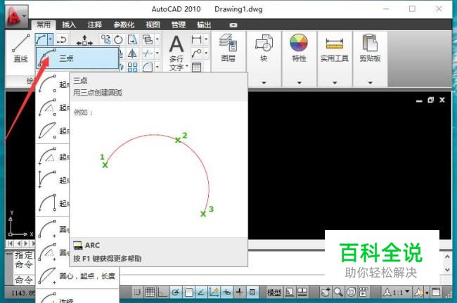457x303 pixels.
Task: Switch to the 视图 ribbon tab
Action: tap(153, 25)
